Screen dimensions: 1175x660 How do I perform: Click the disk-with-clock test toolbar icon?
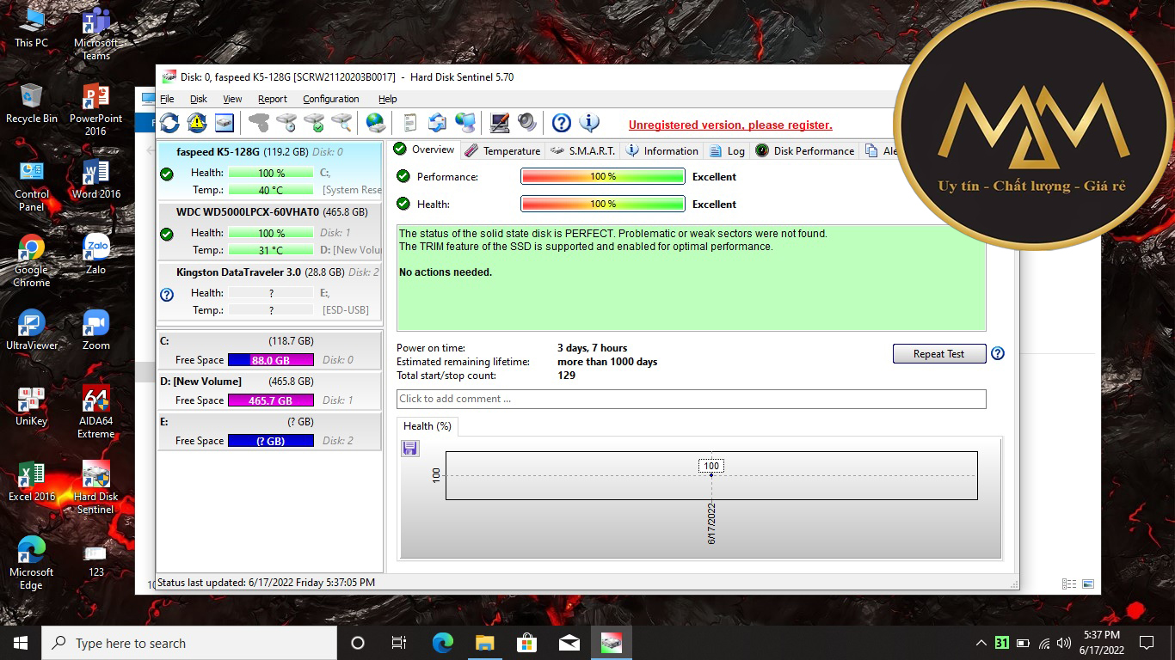pos(286,123)
